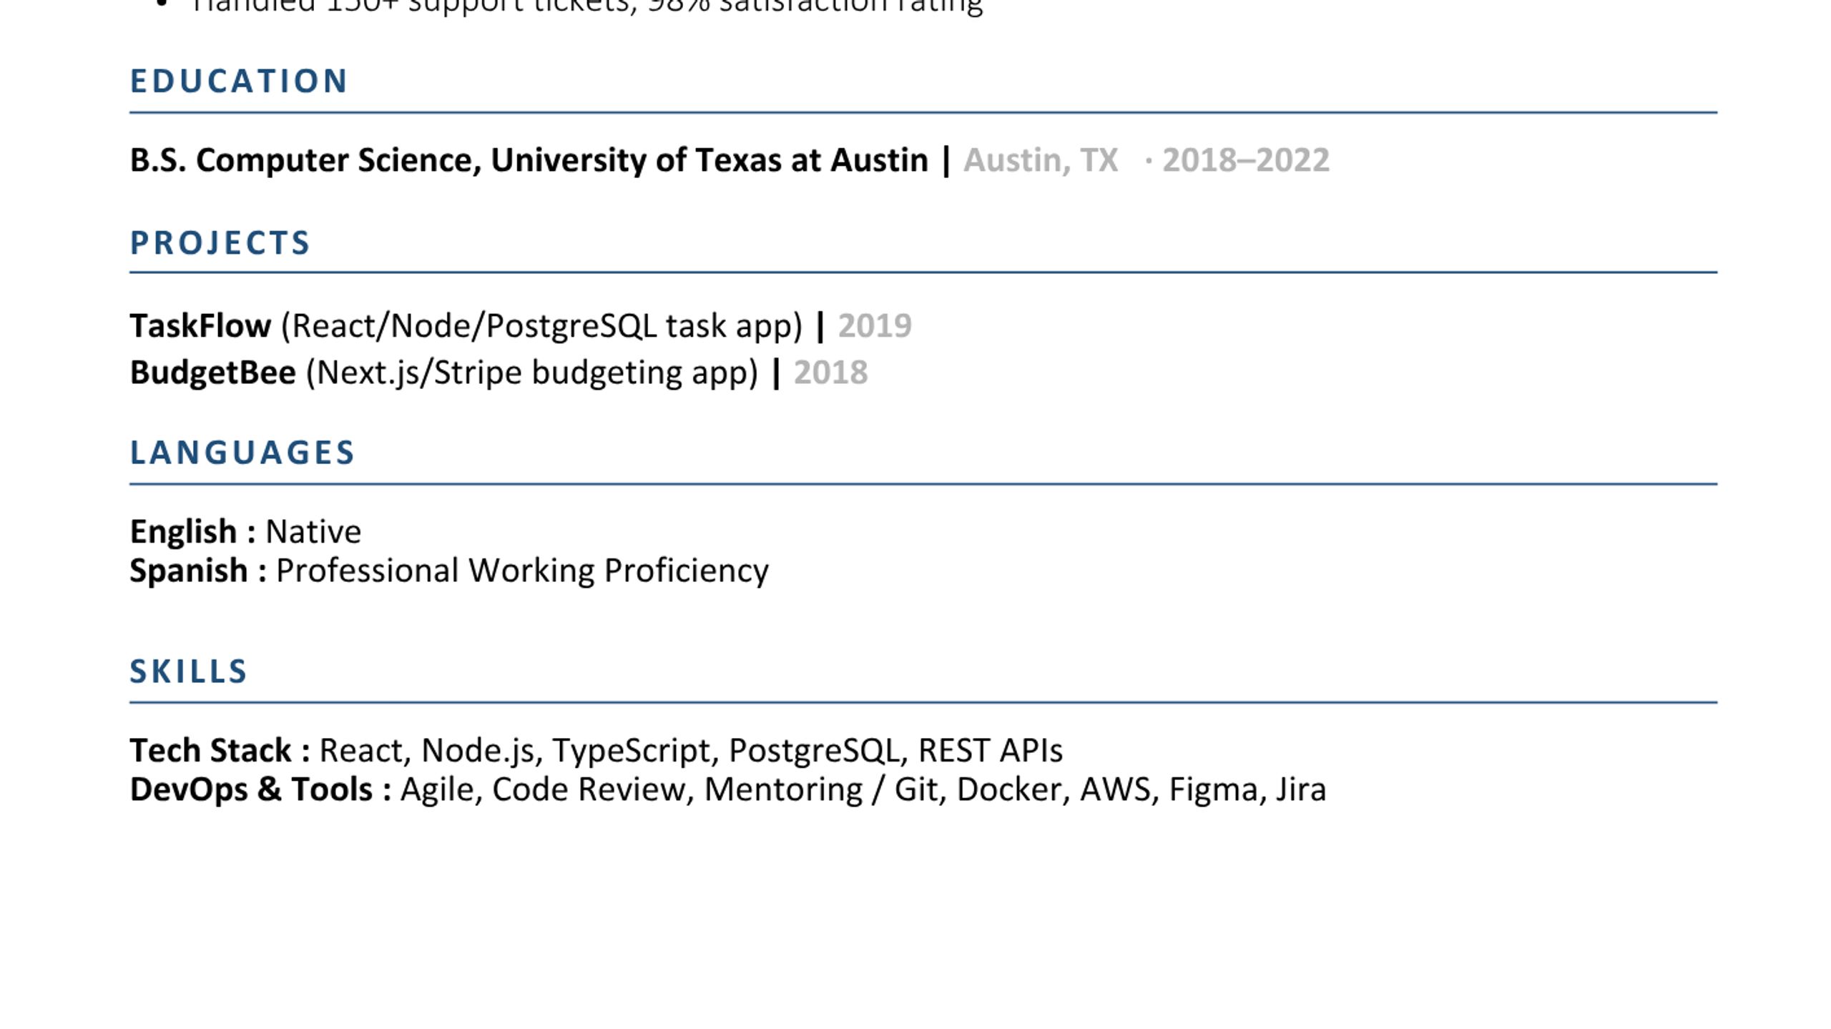Viewport: 1831px width, 1029px height.
Task: Click the React/Node/PostgreSQL task app description
Action: [541, 326]
